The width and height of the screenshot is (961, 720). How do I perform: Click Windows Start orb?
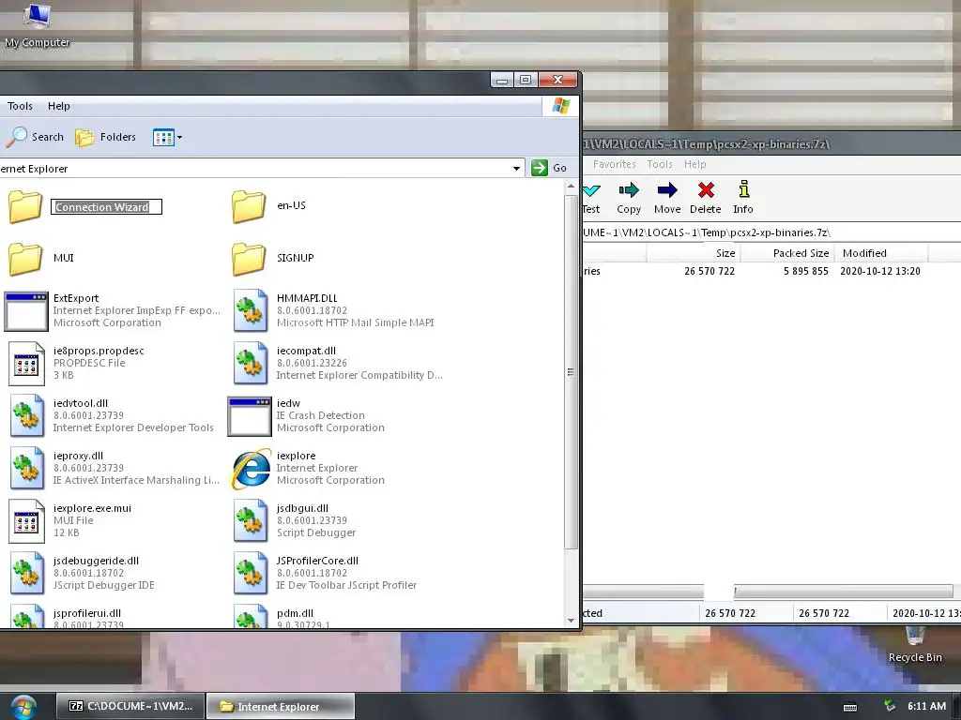pos(23,707)
